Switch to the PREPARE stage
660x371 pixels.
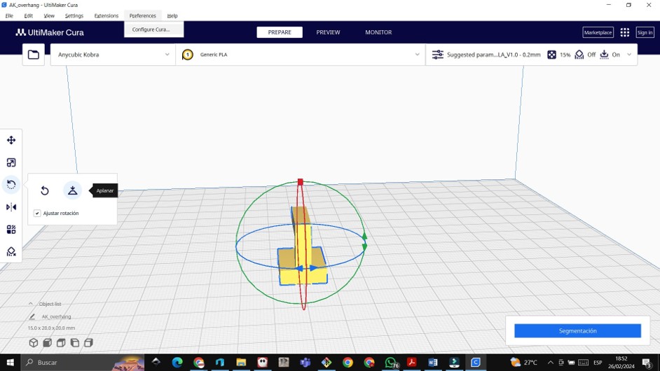[280, 32]
